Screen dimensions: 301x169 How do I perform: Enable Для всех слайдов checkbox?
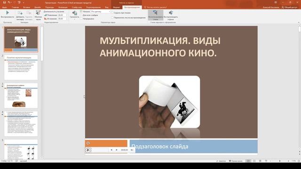pos(81,15)
